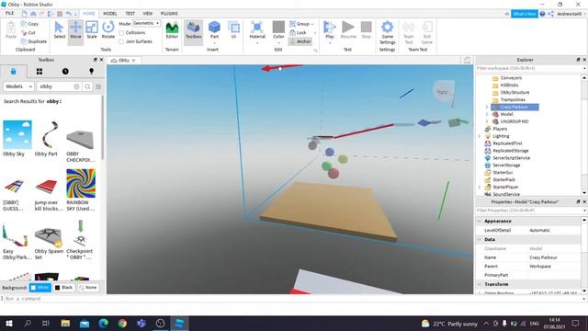Clear the toolbox search text
The image size is (588, 331).
pyautogui.click(x=76, y=86)
